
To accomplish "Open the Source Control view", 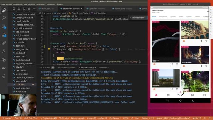I will 4,26.
